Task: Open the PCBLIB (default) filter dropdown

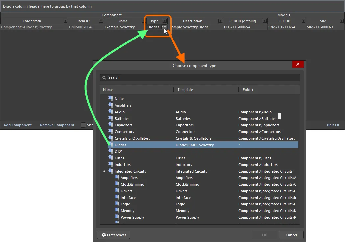Action: (x=265, y=21)
